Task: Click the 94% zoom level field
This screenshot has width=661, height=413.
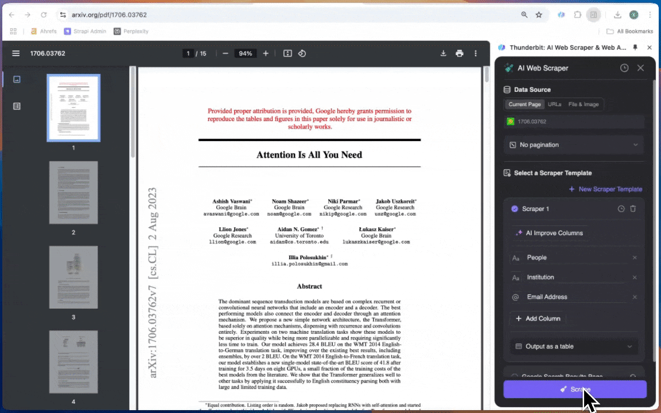Action: coord(246,53)
